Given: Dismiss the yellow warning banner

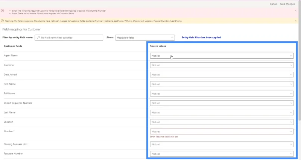Looking at the screenshot, I should (296, 21).
